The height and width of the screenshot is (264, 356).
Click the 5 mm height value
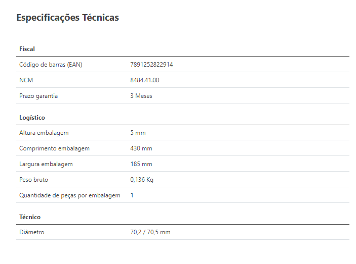coord(138,133)
